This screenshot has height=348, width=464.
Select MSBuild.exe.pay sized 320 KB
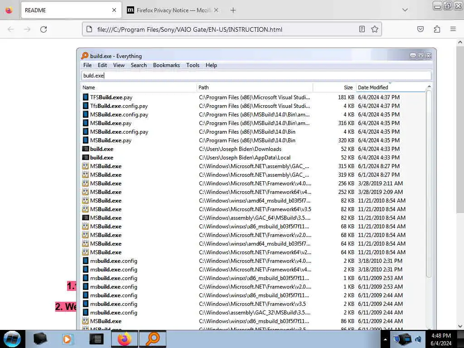(x=111, y=140)
